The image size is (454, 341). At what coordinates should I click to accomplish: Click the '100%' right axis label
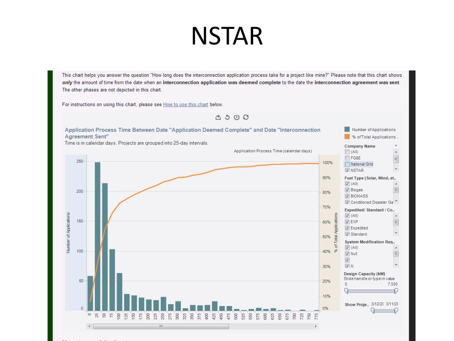pos(328,163)
